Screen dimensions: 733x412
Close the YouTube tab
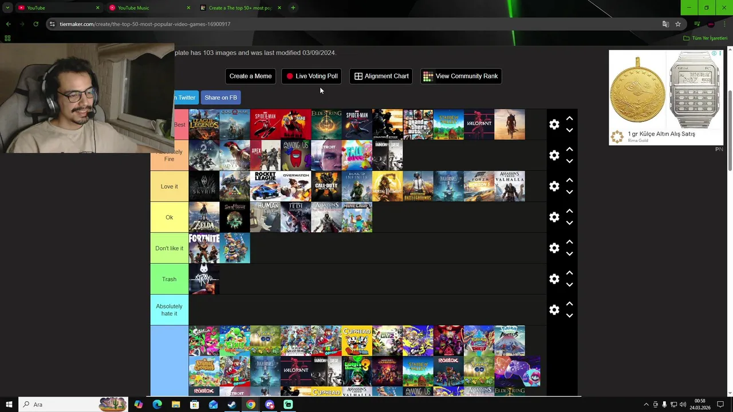click(97, 7)
